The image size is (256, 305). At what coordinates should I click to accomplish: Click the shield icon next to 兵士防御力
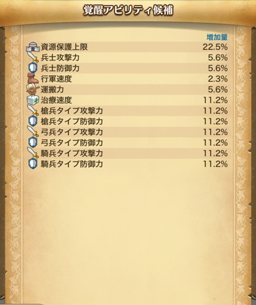tap(33, 68)
